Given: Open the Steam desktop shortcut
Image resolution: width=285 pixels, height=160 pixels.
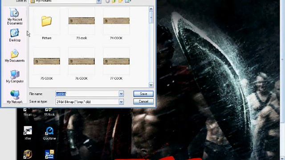Looking at the screenshot, I should click(x=28, y=112).
